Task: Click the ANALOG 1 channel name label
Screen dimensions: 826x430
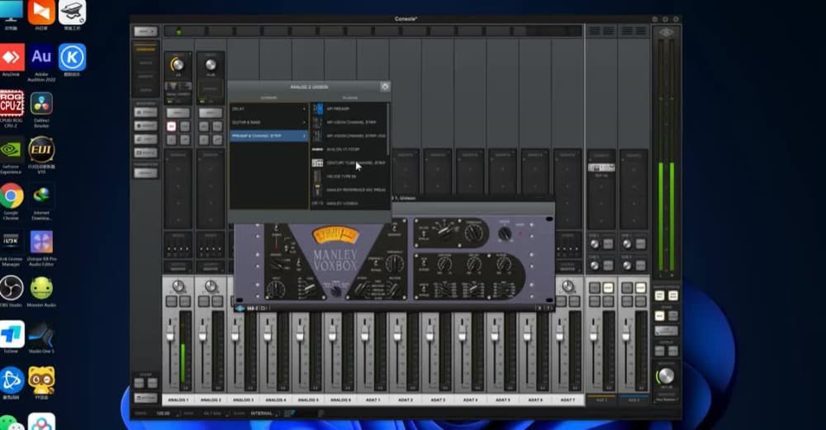Action: [178, 400]
